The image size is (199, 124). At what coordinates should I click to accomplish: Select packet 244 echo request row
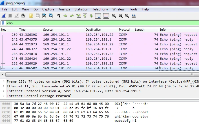(99, 44)
